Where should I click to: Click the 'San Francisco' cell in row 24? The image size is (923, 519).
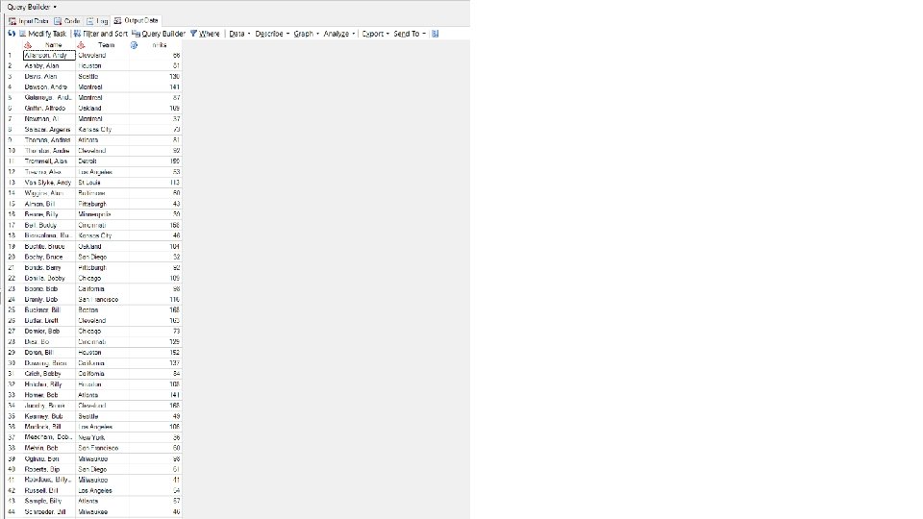click(103, 300)
